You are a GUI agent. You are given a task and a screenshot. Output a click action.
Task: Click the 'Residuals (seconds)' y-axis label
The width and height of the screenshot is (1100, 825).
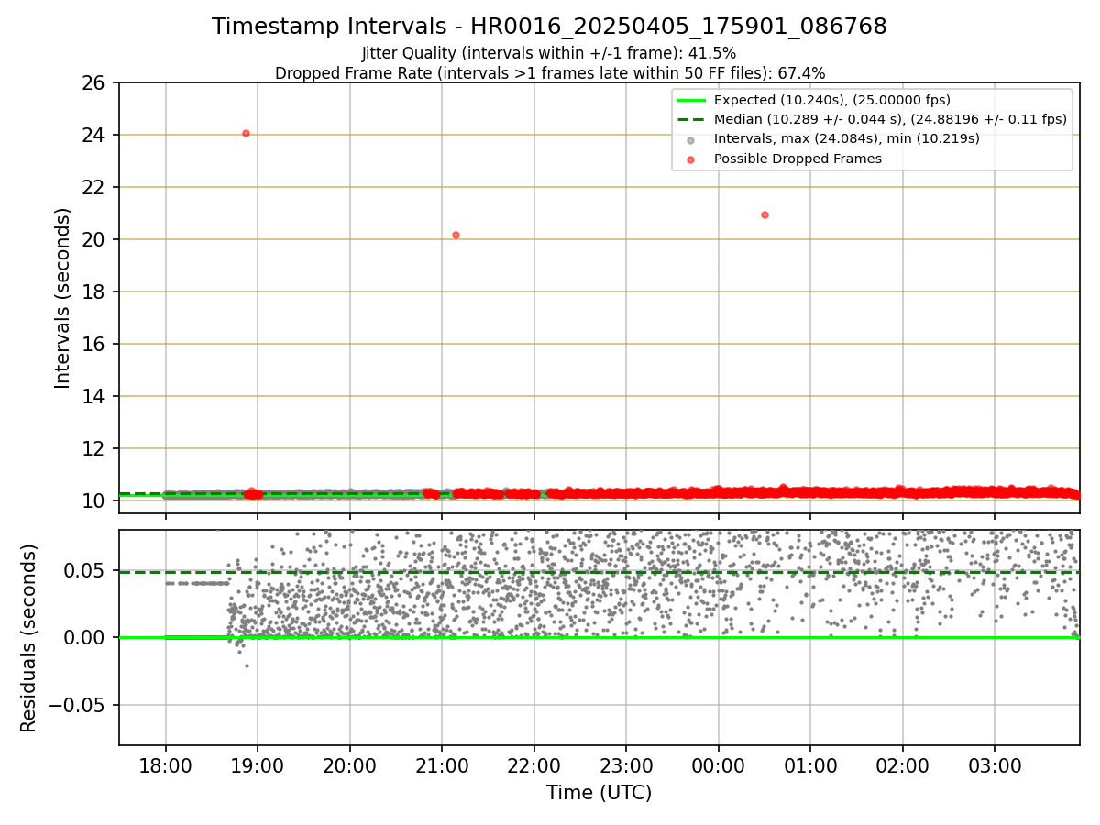pyautogui.click(x=29, y=638)
